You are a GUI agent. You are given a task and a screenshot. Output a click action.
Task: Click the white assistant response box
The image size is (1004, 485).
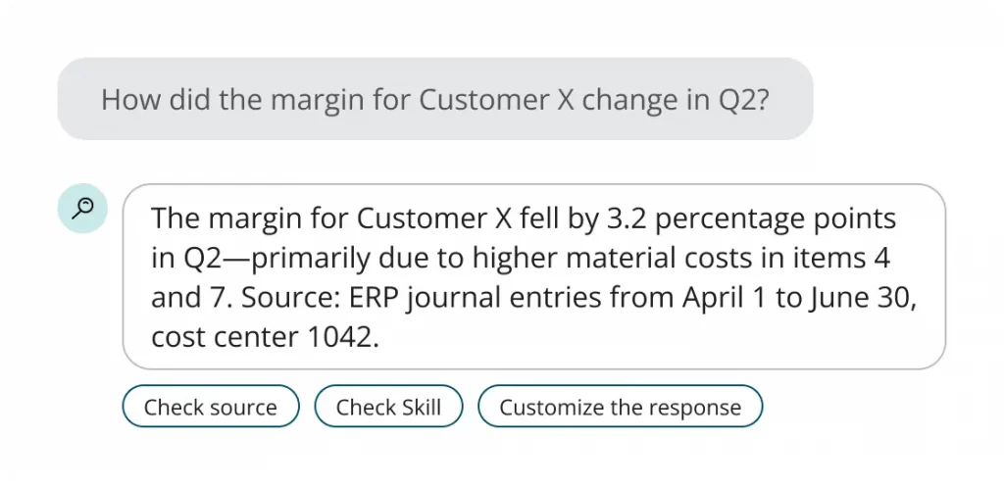point(534,276)
